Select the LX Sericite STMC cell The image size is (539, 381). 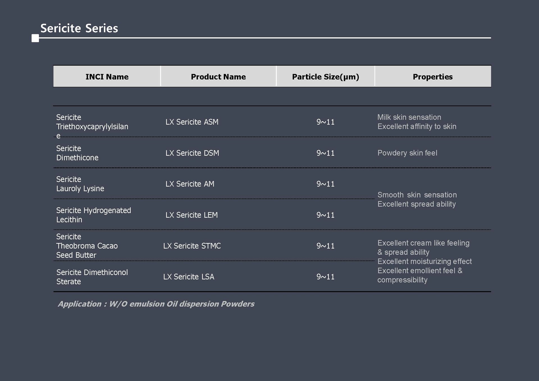(x=192, y=246)
